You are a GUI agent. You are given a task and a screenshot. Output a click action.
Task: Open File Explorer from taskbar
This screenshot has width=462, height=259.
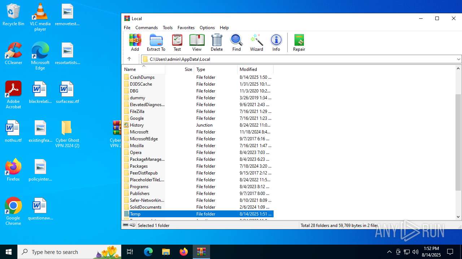point(166,252)
